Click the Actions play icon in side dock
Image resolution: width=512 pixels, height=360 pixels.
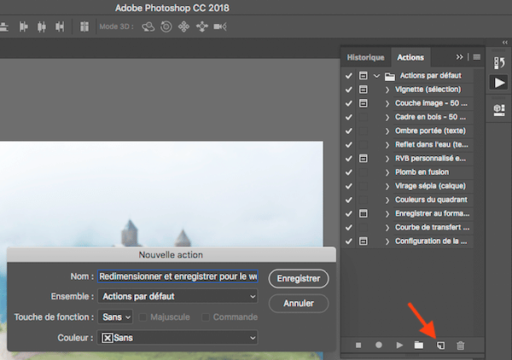tap(498, 83)
